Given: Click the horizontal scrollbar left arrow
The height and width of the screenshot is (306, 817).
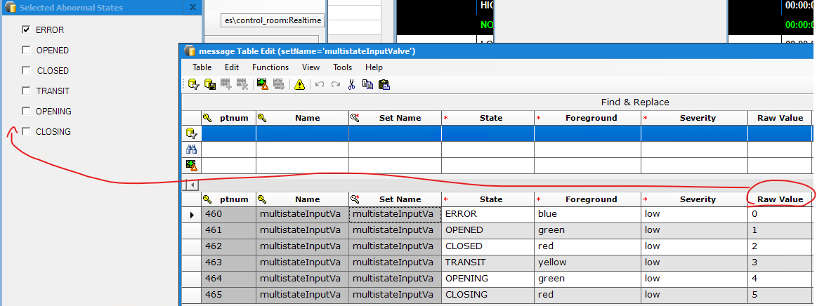Looking at the screenshot, I should click(x=191, y=185).
